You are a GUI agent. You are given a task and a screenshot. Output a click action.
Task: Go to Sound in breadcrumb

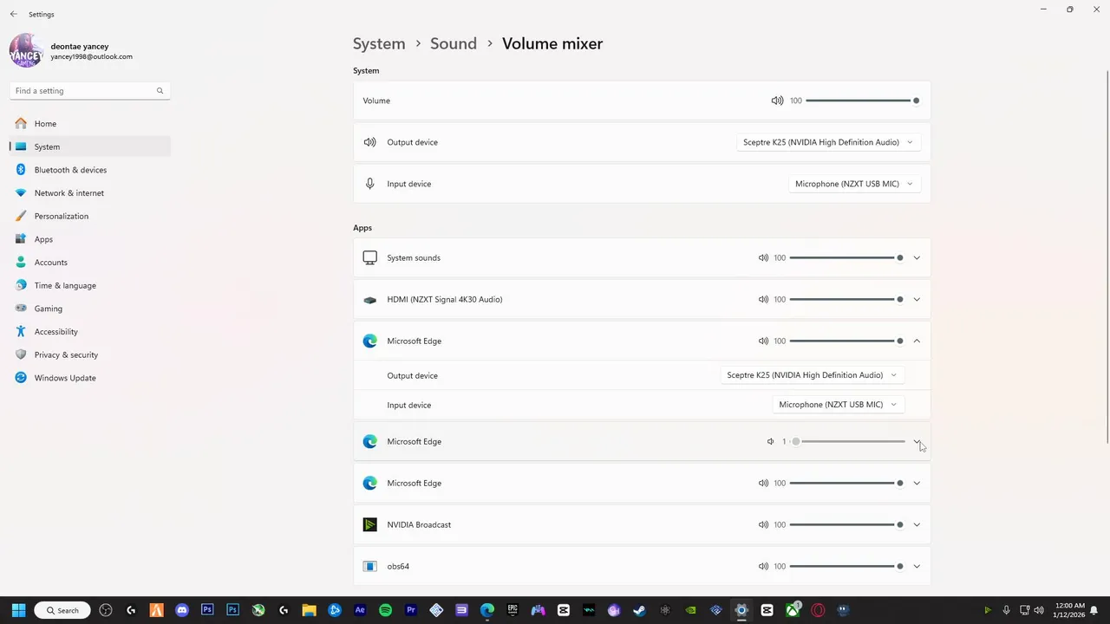point(454,43)
